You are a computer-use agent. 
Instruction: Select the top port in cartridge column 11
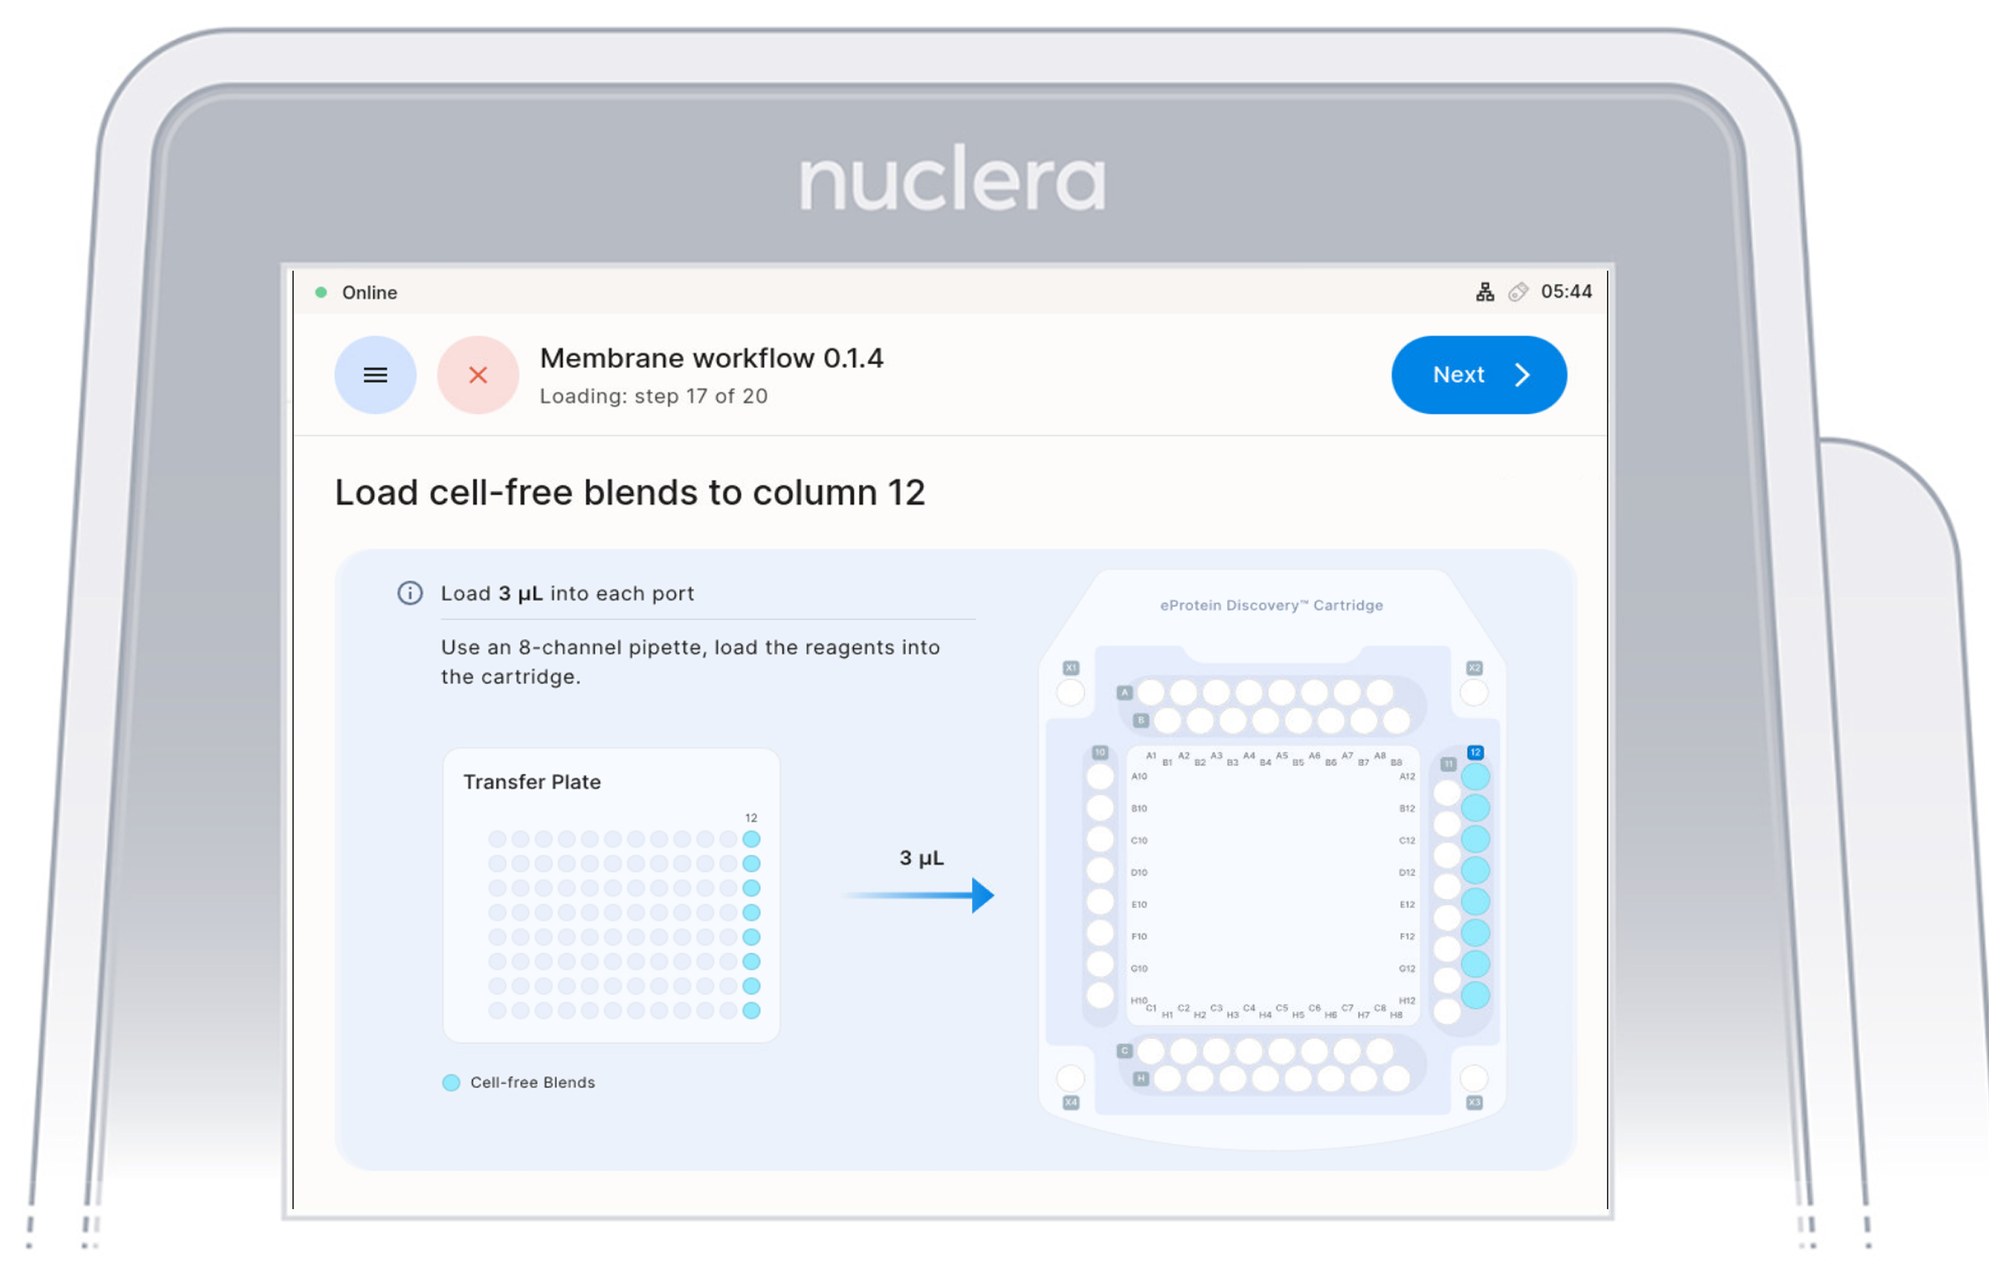tap(1447, 793)
